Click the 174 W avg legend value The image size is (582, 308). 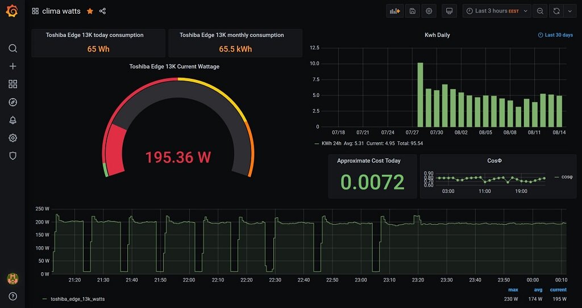click(x=535, y=299)
